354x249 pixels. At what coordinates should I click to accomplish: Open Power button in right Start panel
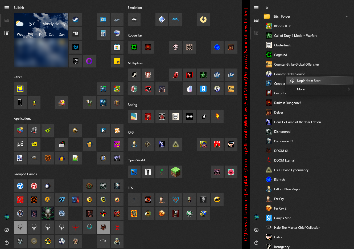pos(256,243)
